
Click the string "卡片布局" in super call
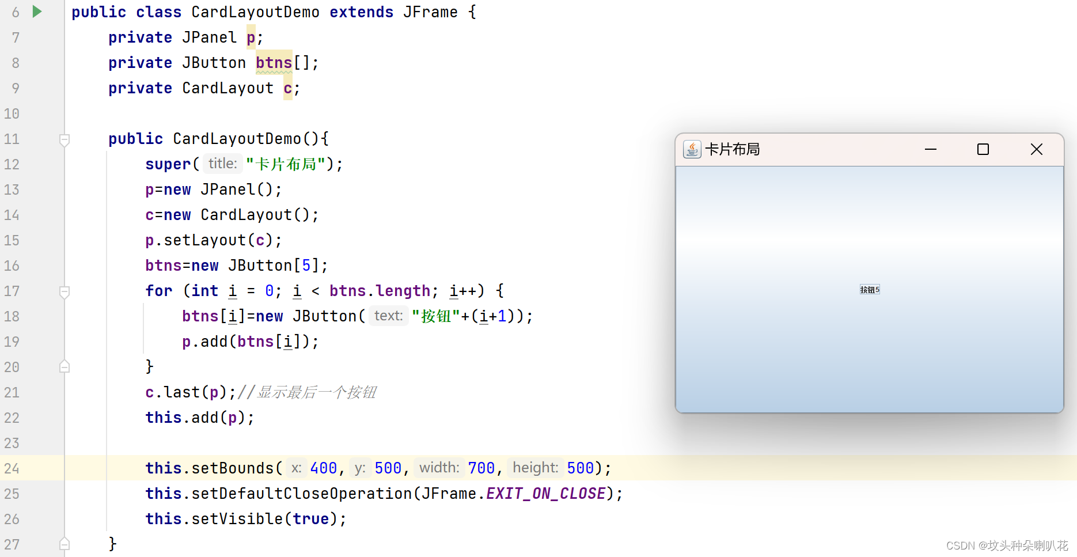click(x=286, y=164)
